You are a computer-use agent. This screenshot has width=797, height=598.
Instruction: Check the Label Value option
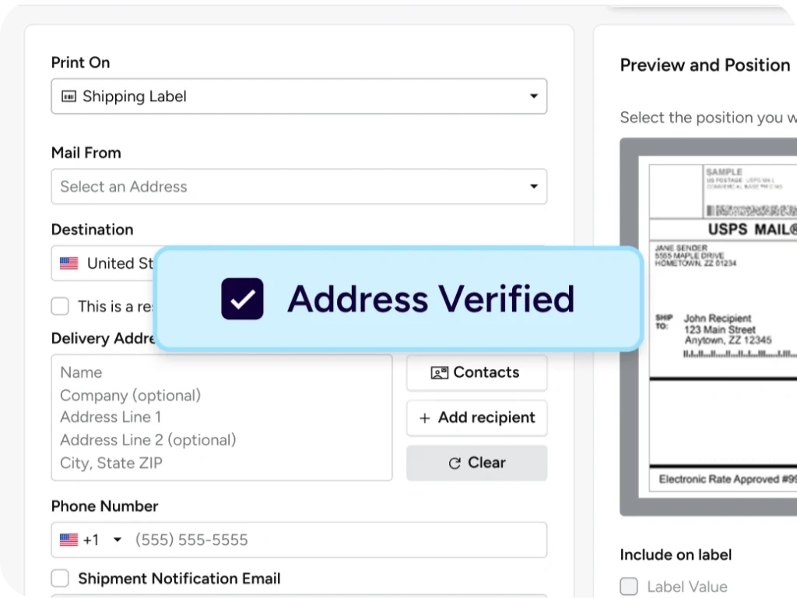coord(629,586)
